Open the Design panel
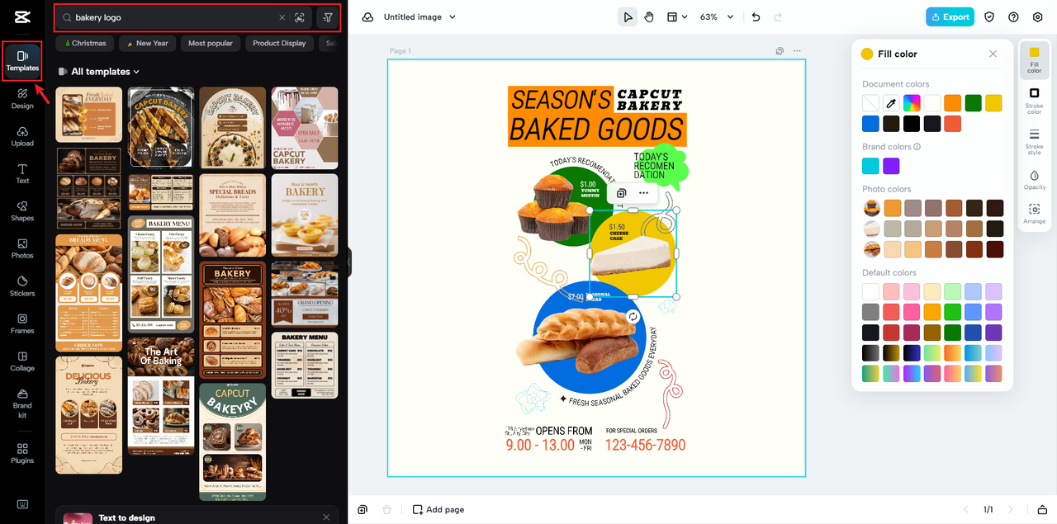The height and width of the screenshot is (524, 1057). point(22,99)
